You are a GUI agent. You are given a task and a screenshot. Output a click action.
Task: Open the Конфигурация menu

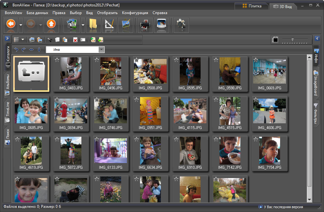135,13
